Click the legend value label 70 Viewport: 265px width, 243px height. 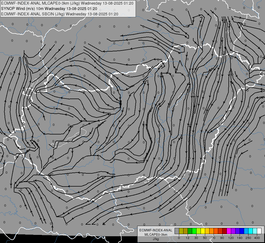[214, 238]
